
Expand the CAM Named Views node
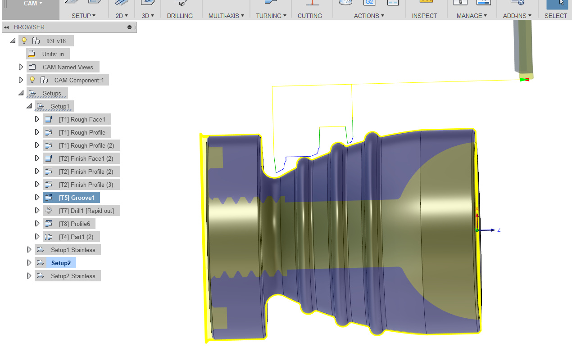click(x=21, y=67)
